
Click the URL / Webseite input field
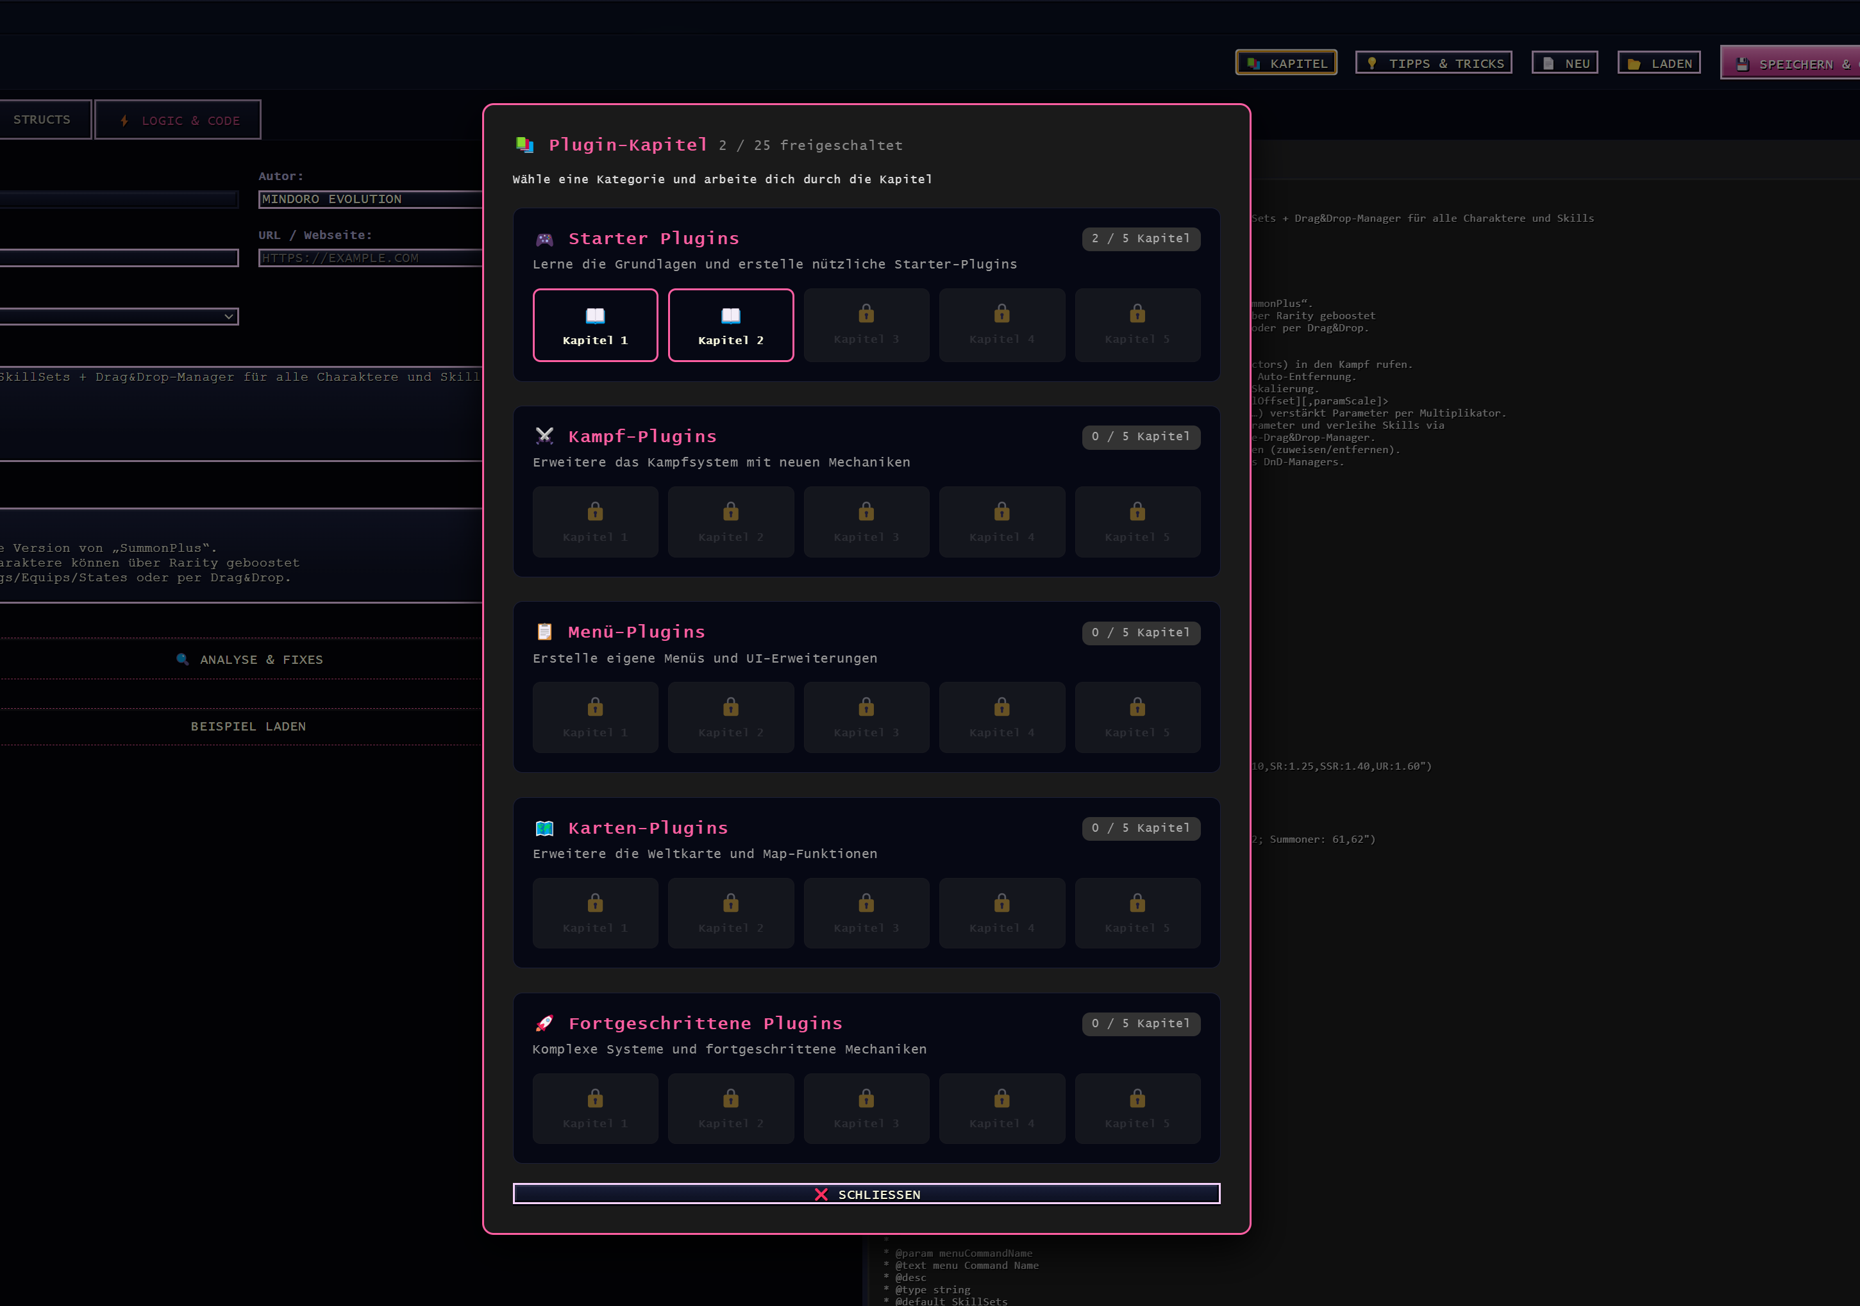pyautogui.click(x=369, y=258)
